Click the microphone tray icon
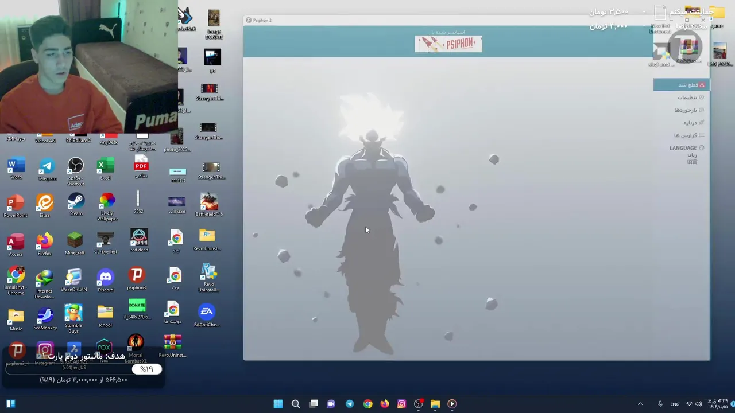The width and height of the screenshot is (735, 413). pos(660,404)
